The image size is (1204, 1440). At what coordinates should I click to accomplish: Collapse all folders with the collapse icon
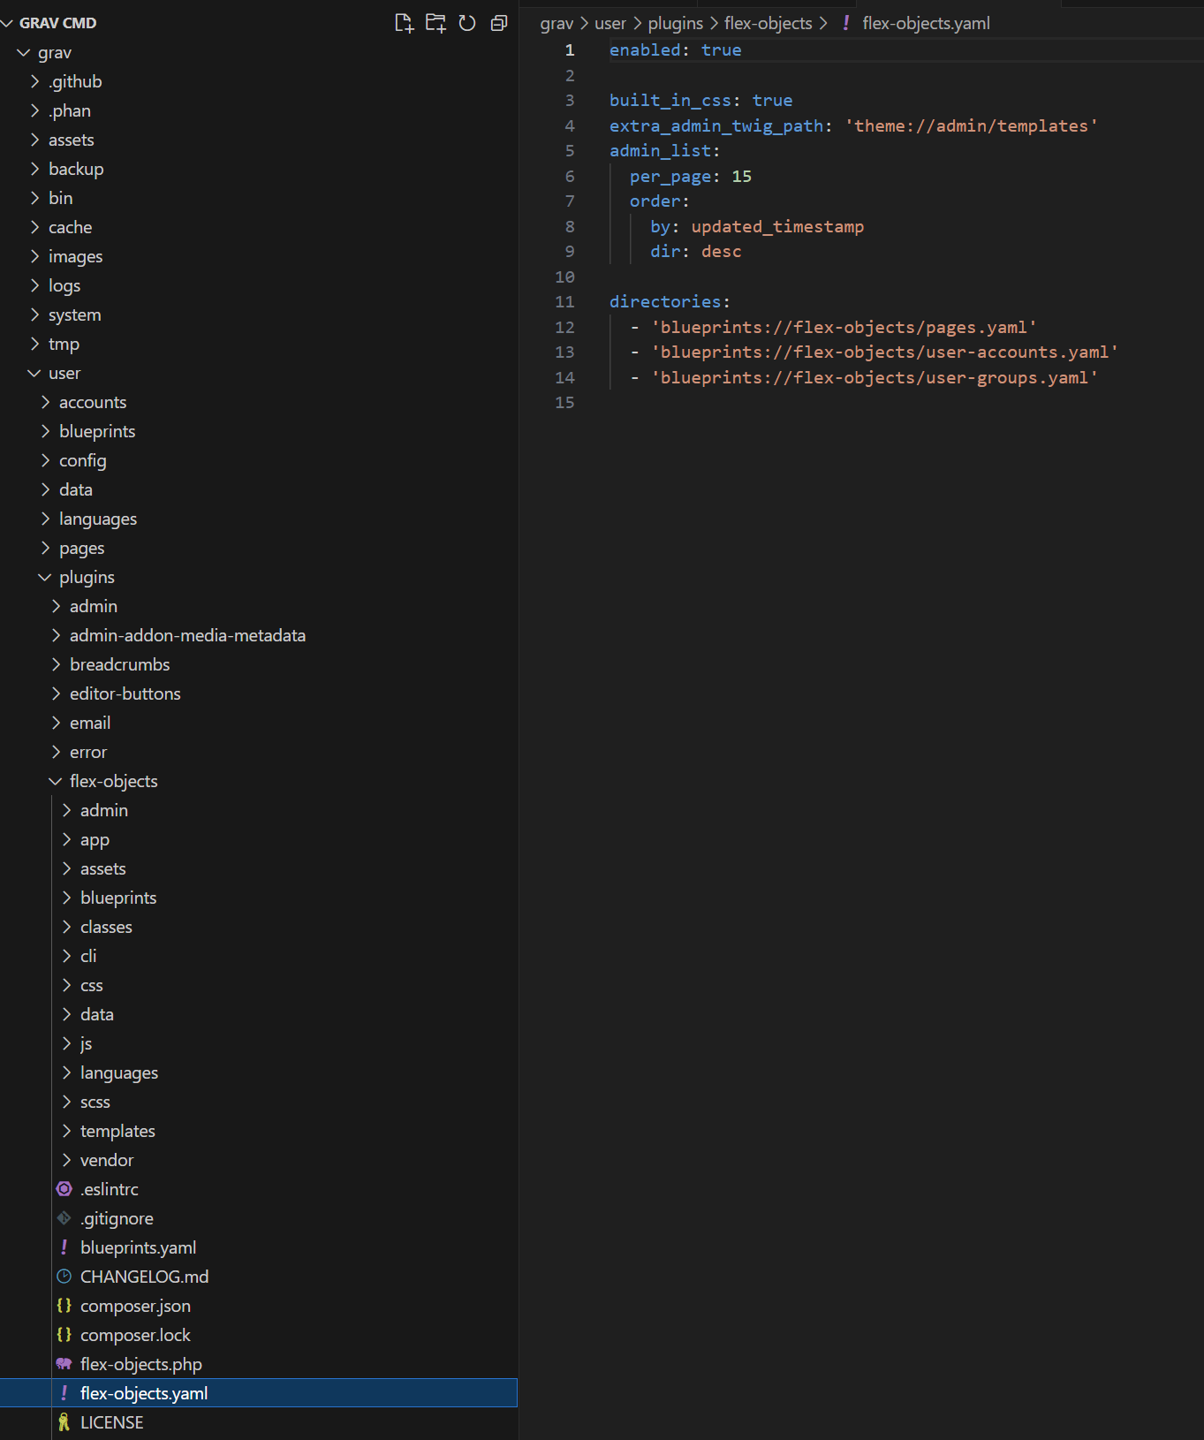tap(499, 23)
